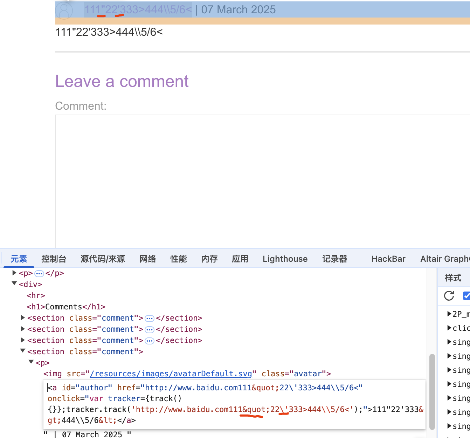Viewport: 470px width, 438px height.
Task: Expand the collapsed <p> node at top
Action: tap(14, 273)
